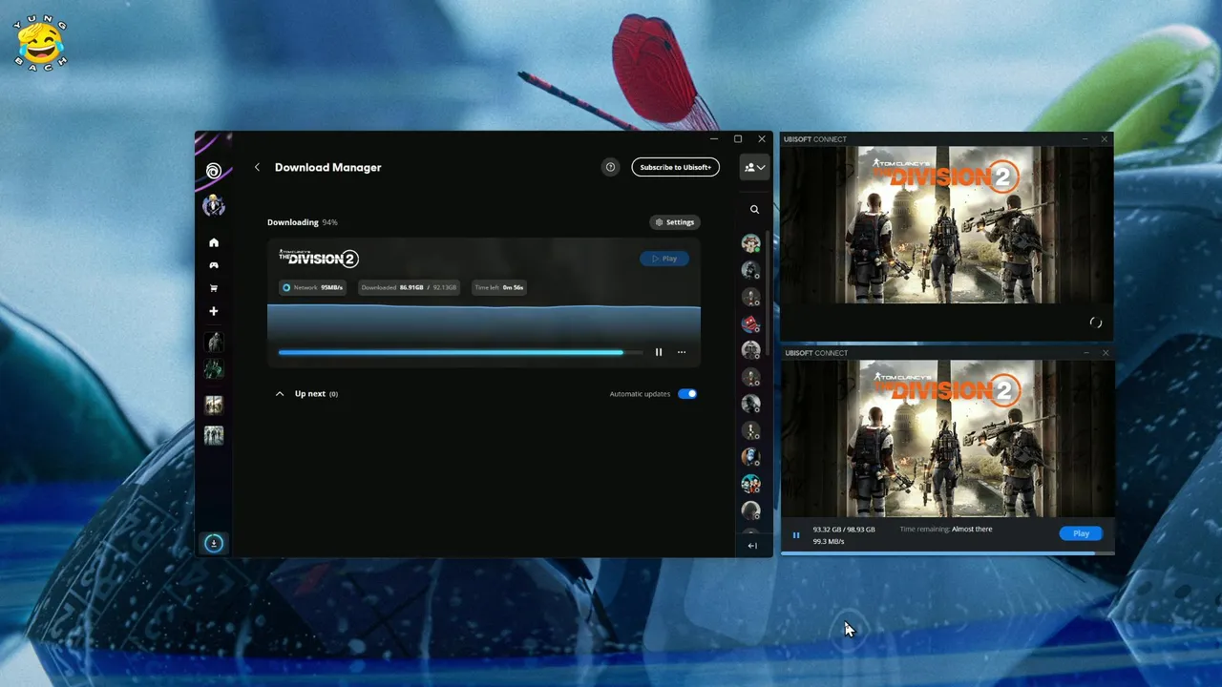
Task: Click Play in the lower Ubisoft Connect window
Action: pyautogui.click(x=1081, y=533)
